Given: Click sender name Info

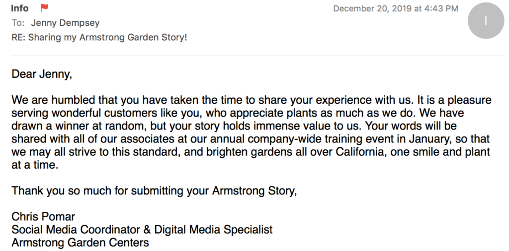Looking at the screenshot, I should 20,8.
